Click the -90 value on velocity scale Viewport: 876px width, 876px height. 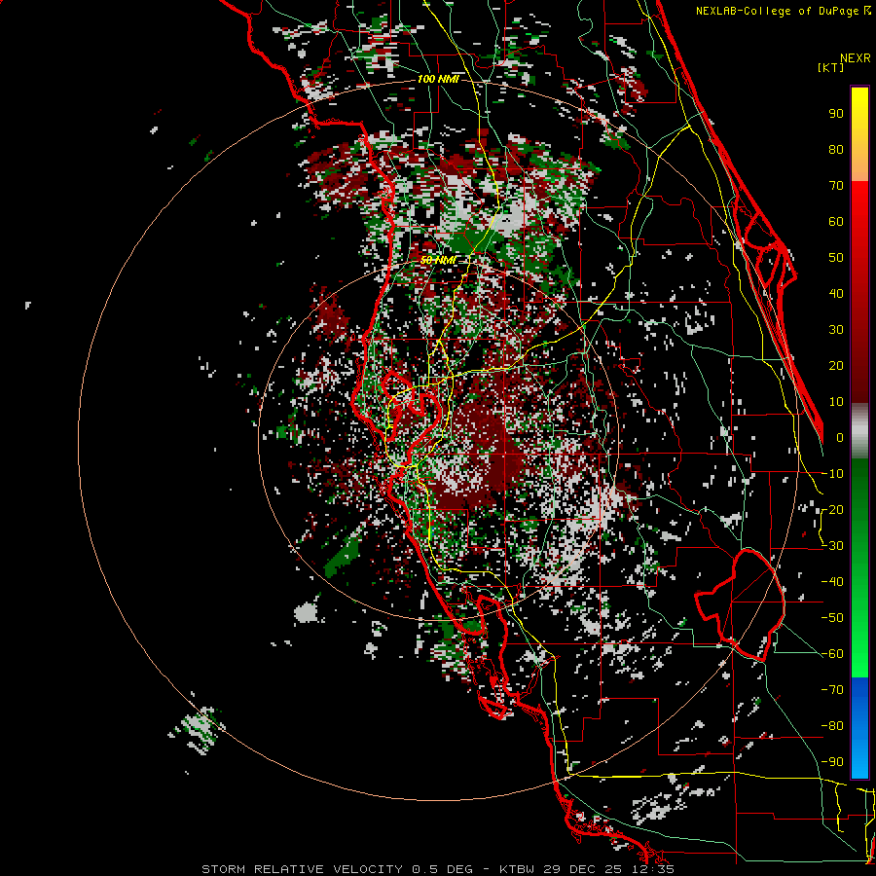tap(832, 762)
